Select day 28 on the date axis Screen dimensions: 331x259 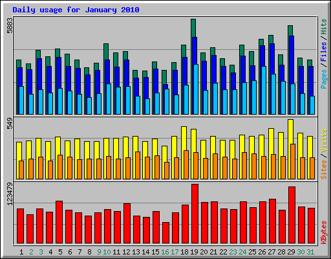pyautogui.click(x=281, y=252)
